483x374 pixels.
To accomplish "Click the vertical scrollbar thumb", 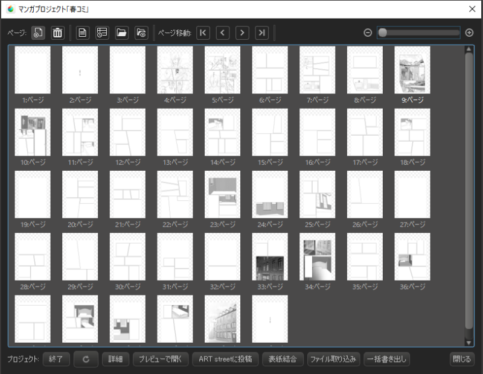I will click(x=469, y=191).
